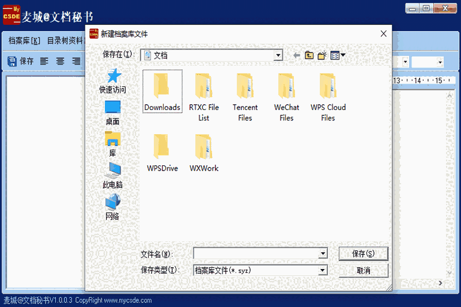
Task: Minimize the 麦城@文档秘书 window
Action: pyautogui.click(x=413, y=9)
